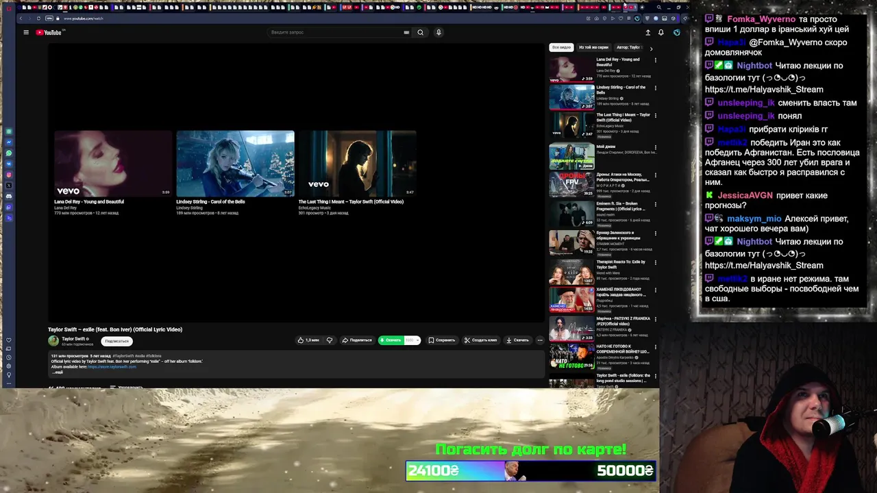Screen dimensions: 877x493
Task: Click username maksym_mio in chat
Action: [754, 218]
